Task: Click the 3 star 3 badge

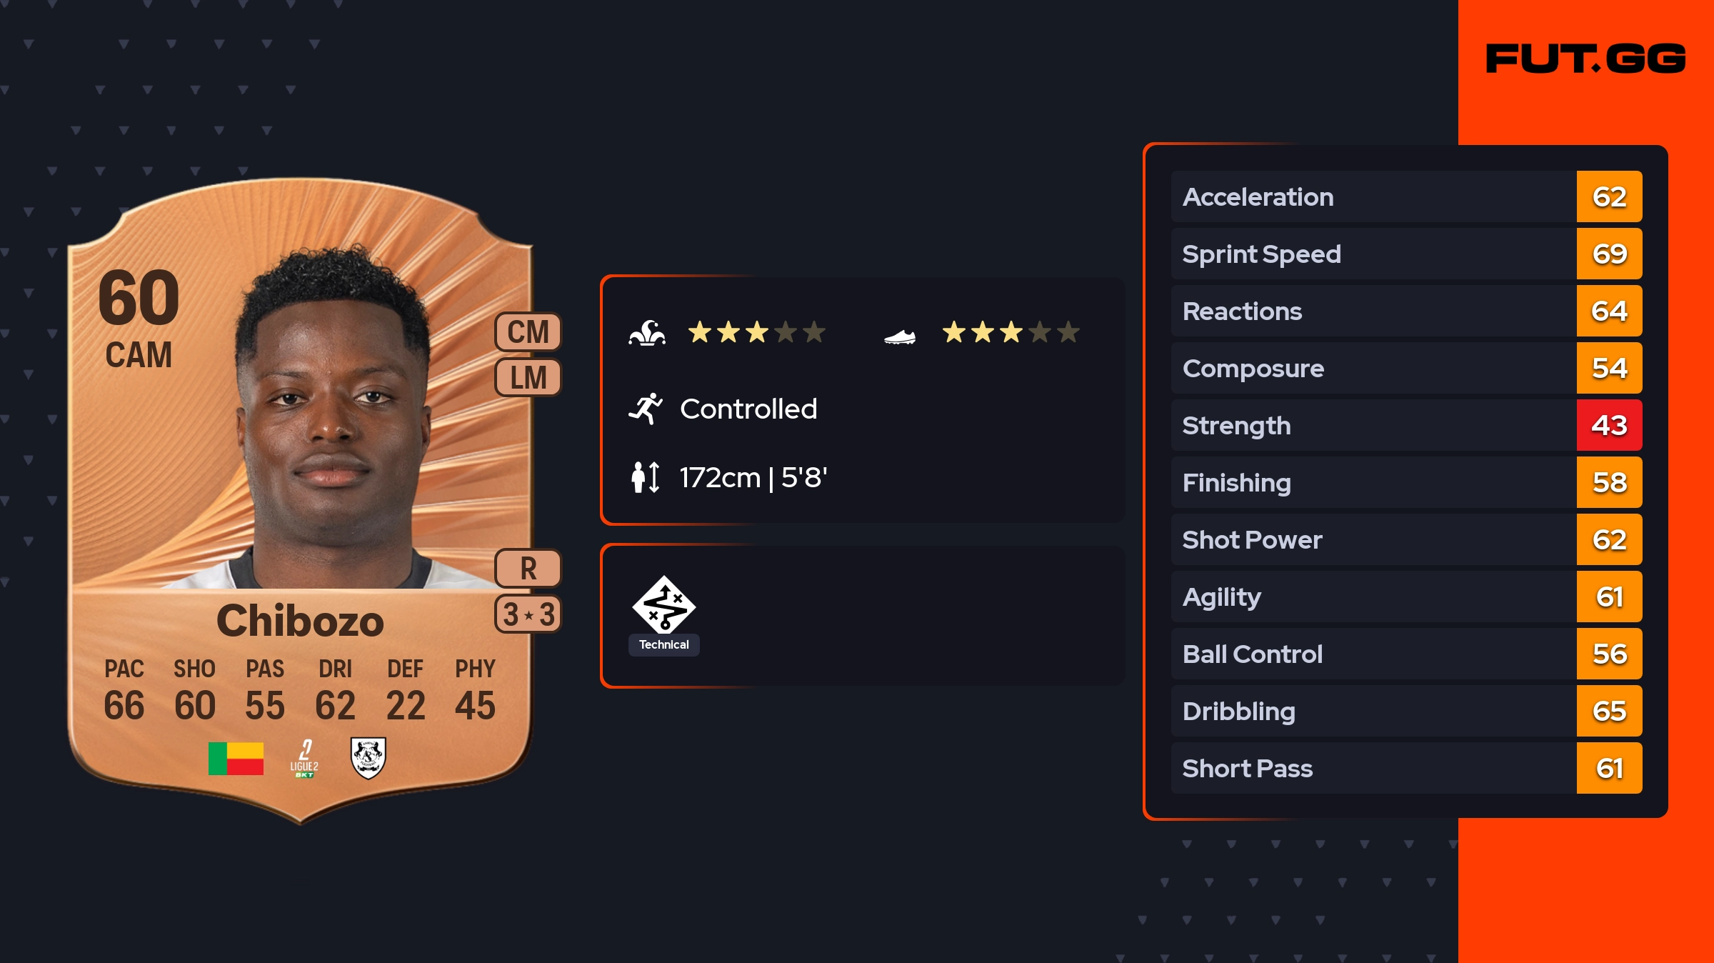Action: point(528,614)
